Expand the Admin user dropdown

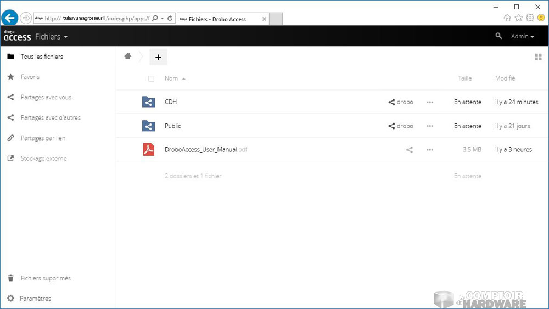(522, 37)
